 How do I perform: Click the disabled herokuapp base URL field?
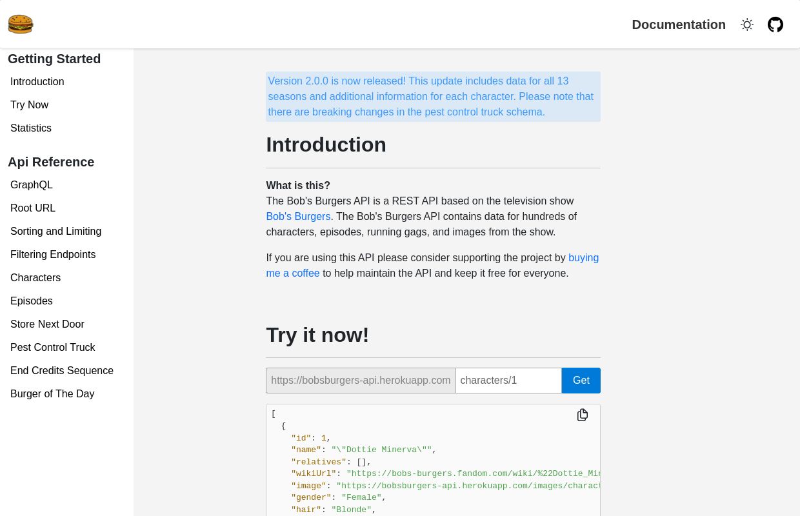(x=361, y=381)
